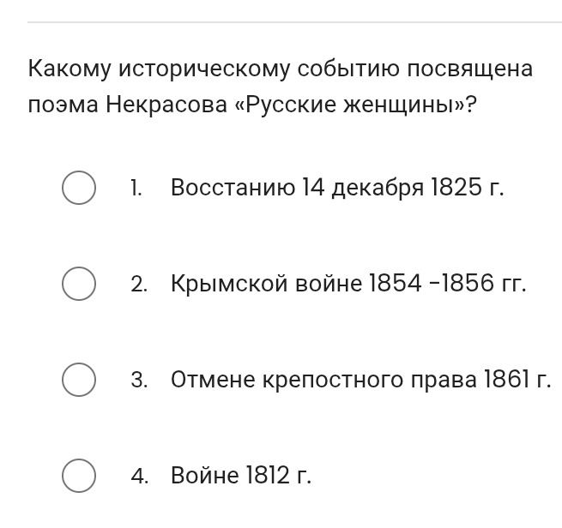The width and height of the screenshot is (562, 528).
Task: Pick the radio button for Войне 1812 г.
Action: click(79, 476)
